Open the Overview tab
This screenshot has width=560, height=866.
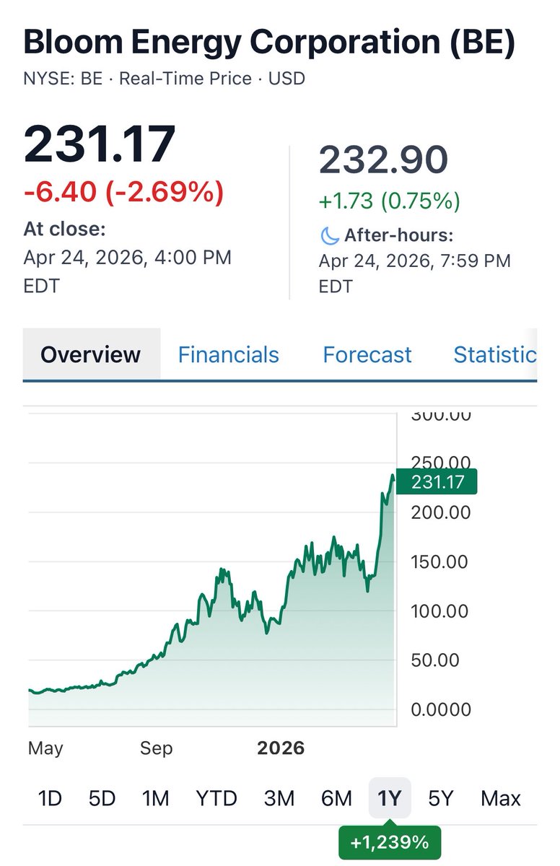pyautogui.click(x=91, y=354)
